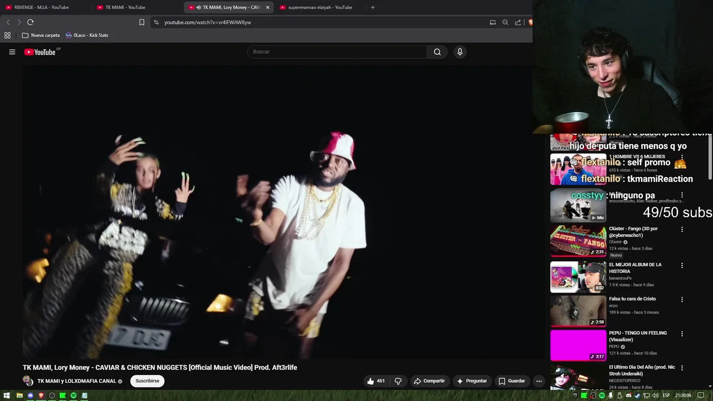Screen dimensions: 713x401
Task: Open options for PEPU - TENGO UN FEELING
Action: click(x=682, y=334)
